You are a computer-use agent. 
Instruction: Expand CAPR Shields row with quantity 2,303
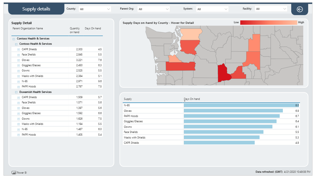[x=18, y=49]
